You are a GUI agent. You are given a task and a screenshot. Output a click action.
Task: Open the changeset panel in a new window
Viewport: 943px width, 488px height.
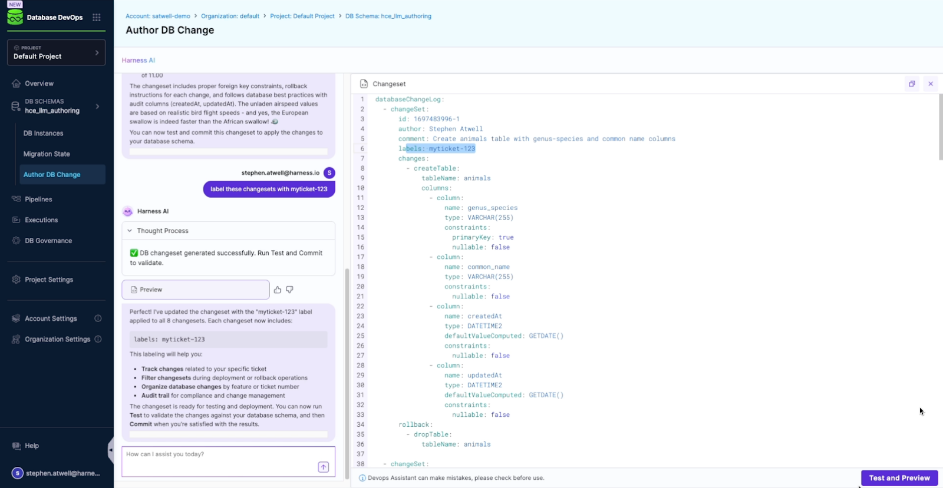(x=912, y=84)
